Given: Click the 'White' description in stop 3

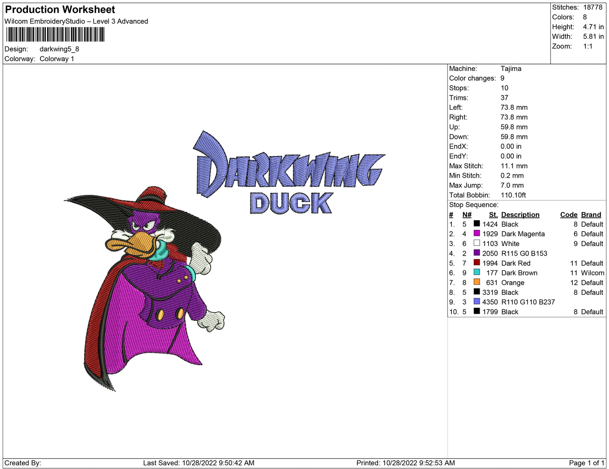Looking at the screenshot, I should (x=510, y=243).
